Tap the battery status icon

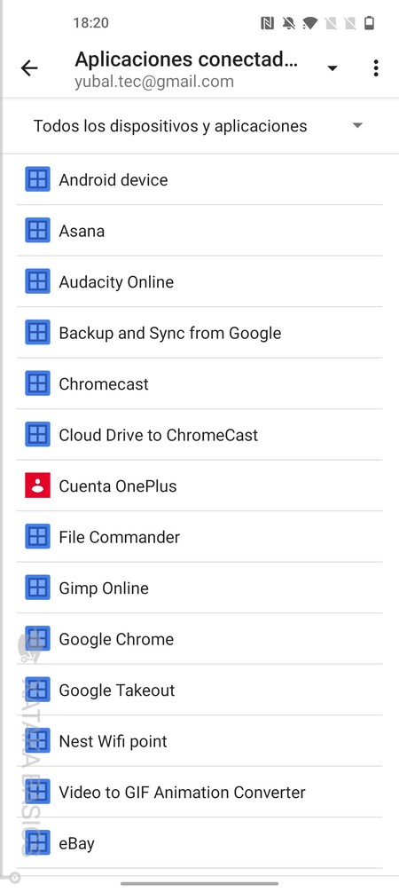tap(370, 23)
